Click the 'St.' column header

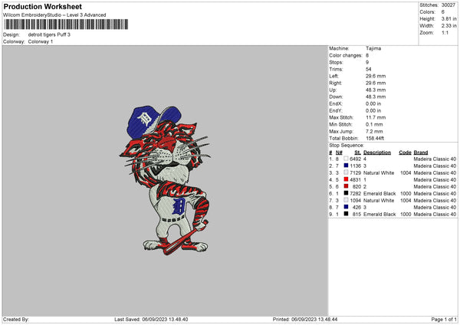pos(357,153)
